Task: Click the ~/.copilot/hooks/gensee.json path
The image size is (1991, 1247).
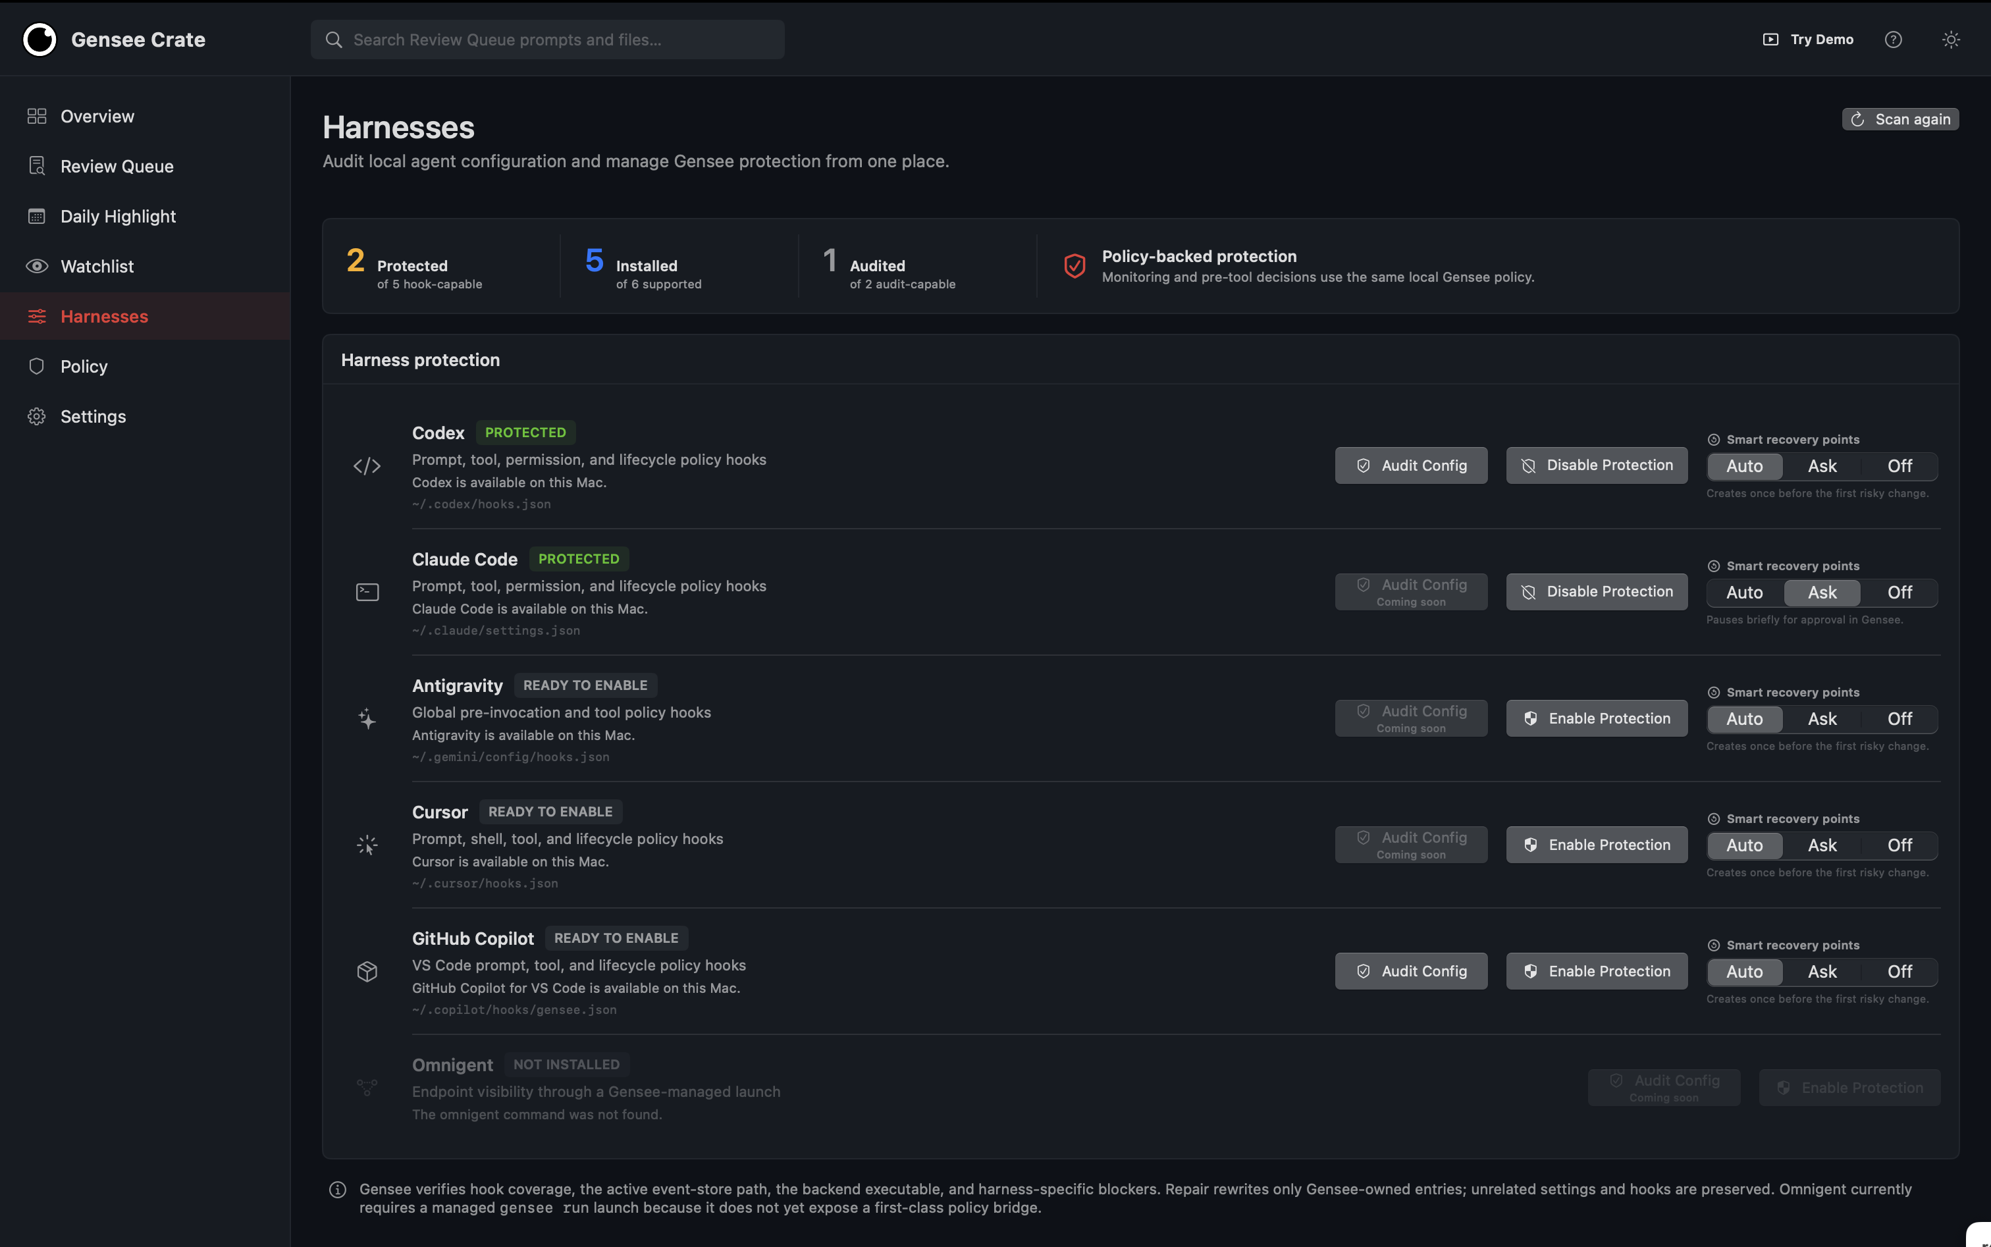Action: point(515,1009)
